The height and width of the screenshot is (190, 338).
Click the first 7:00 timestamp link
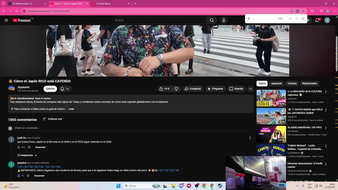click(x=20, y=167)
